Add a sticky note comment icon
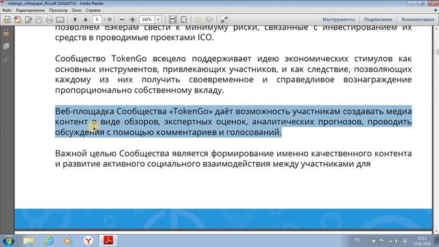439x247 pixels. pos(198,19)
